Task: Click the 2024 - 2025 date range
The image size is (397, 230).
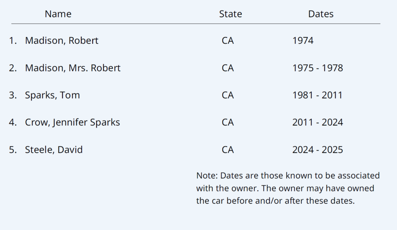Action: tap(318, 149)
